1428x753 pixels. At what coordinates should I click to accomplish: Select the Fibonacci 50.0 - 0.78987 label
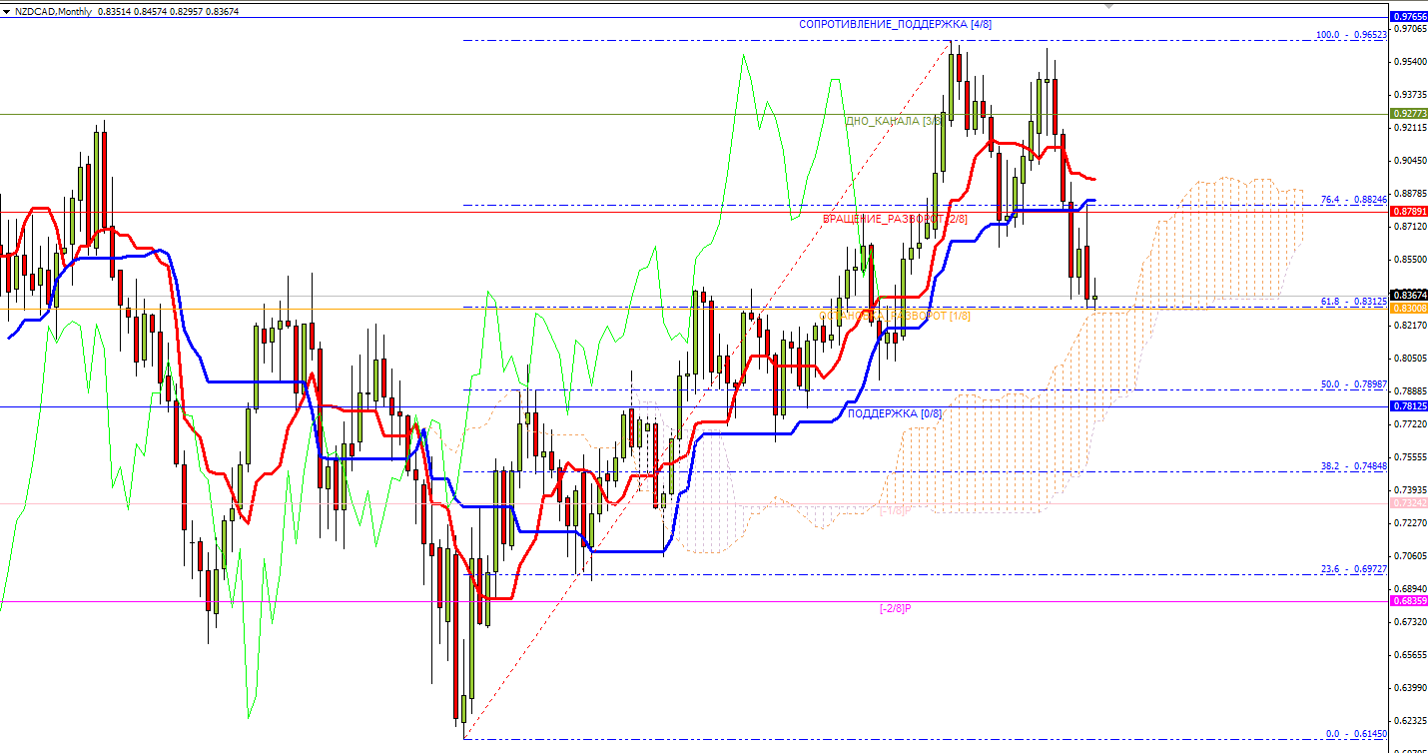pos(1353,384)
